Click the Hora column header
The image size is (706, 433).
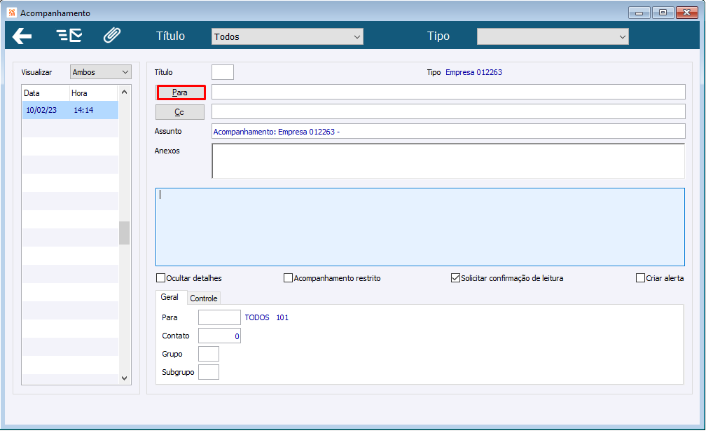coord(93,93)
